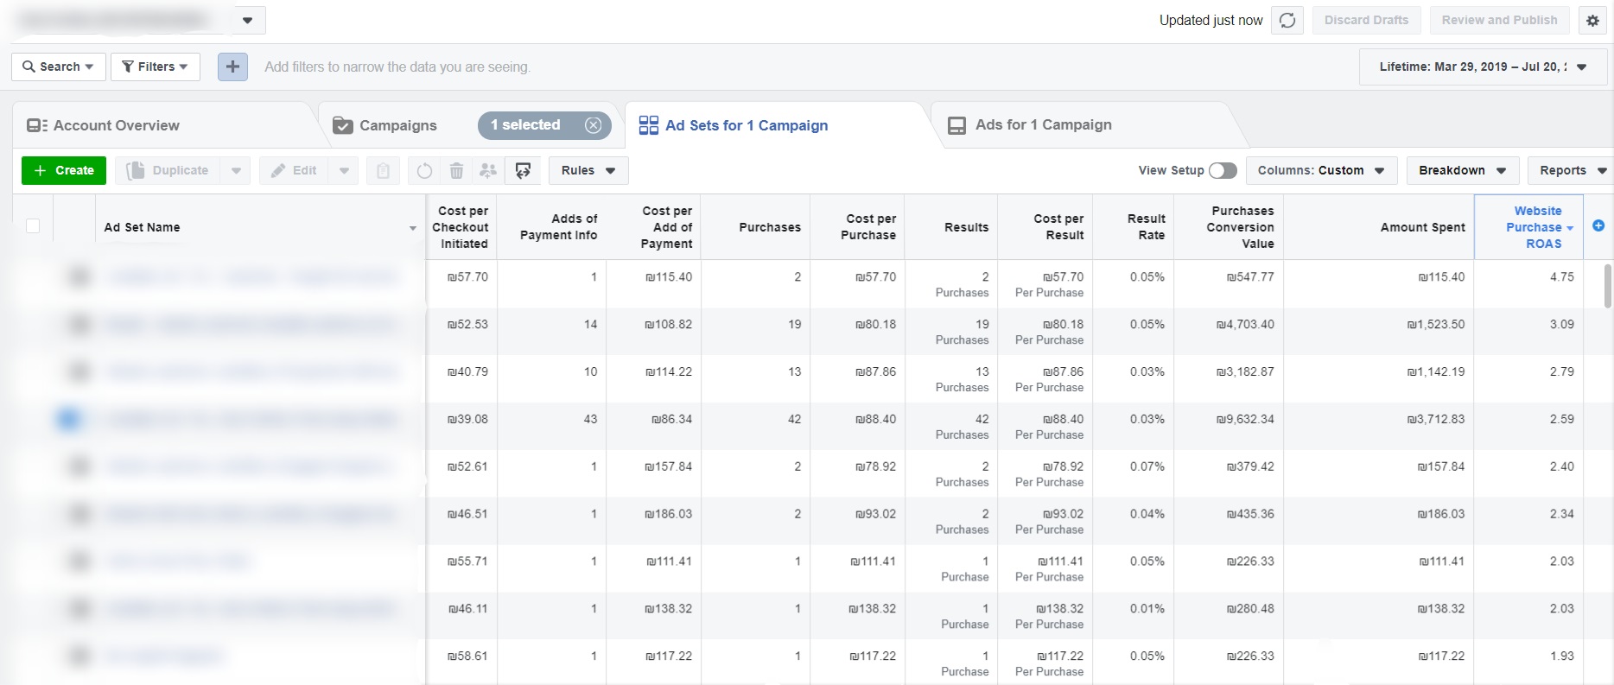
Task: Open the Columns: Custom dropdown
Action: coord(1320,171)
